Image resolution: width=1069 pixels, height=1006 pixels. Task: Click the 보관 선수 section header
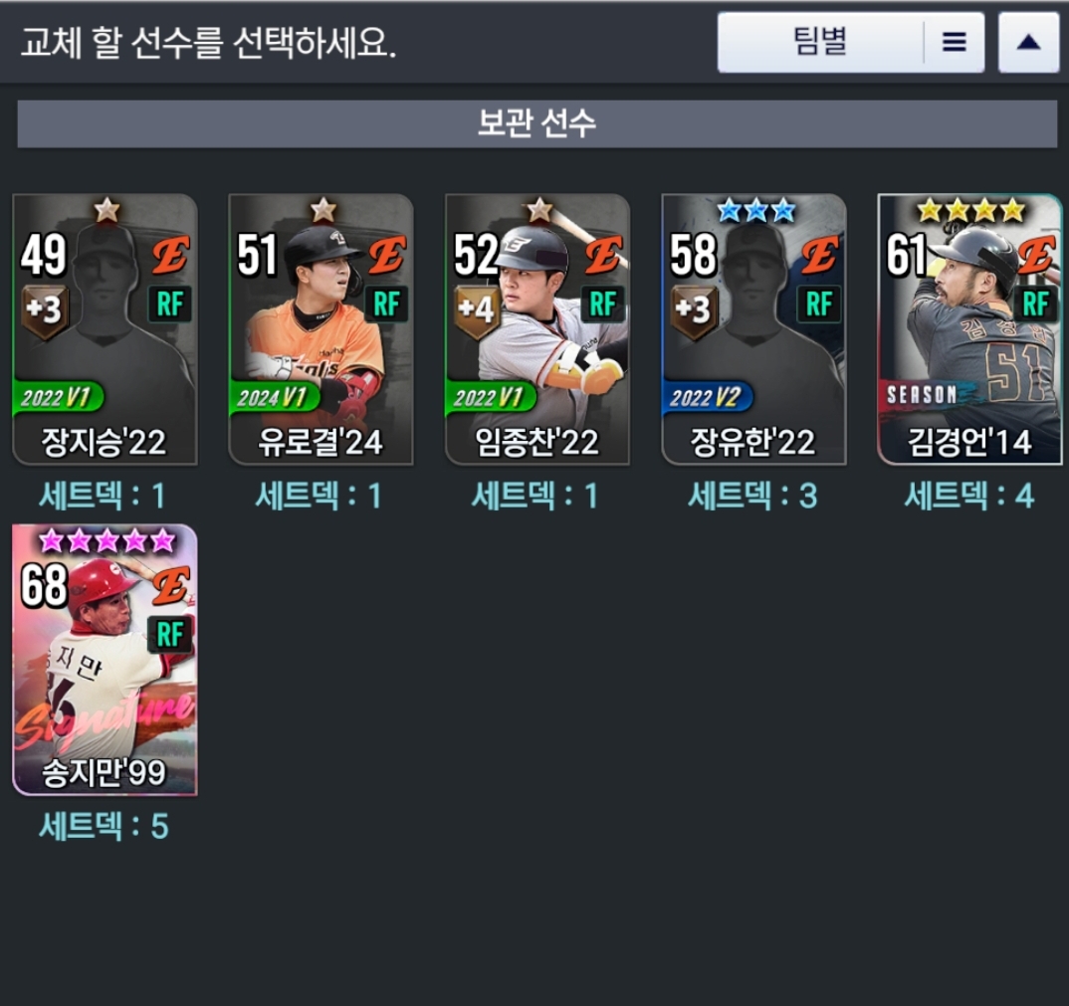tap(537, 123)
